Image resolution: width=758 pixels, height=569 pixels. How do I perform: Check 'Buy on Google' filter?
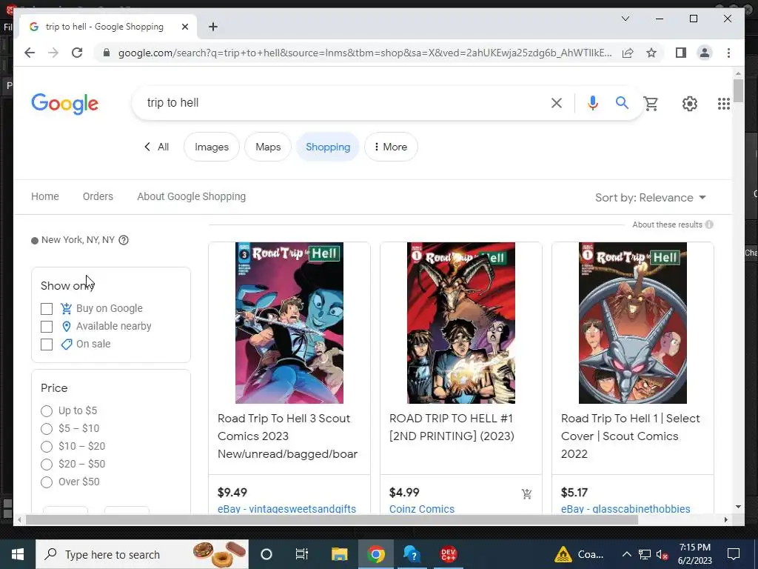(47, 309)
